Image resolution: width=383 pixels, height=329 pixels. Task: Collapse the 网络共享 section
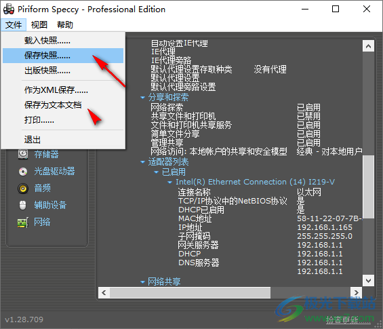[142, 282]
